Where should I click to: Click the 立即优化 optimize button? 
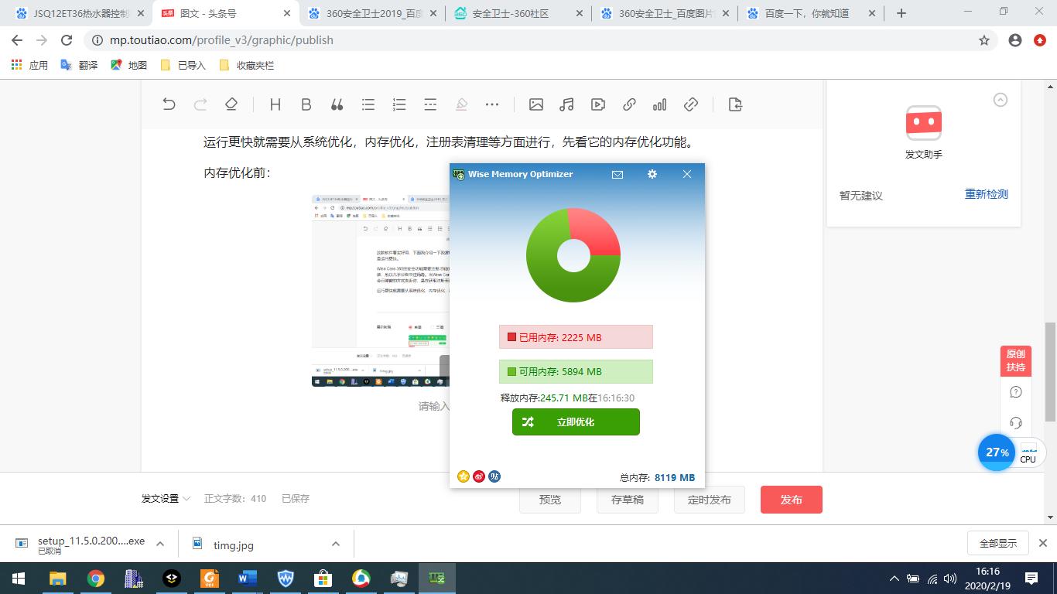[576, 422]
